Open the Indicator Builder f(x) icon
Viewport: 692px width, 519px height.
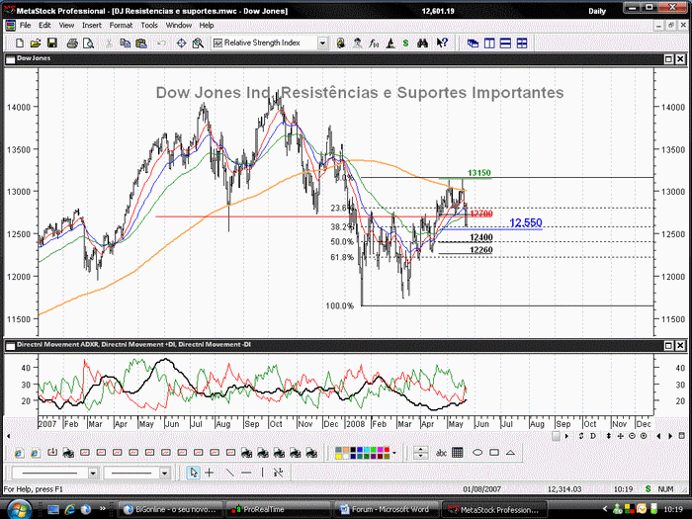pyautogui.click(x=374, y=43)
